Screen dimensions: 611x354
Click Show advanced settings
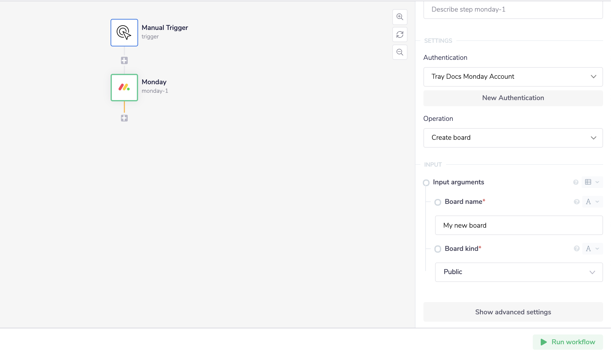click(x=513, y=312)
